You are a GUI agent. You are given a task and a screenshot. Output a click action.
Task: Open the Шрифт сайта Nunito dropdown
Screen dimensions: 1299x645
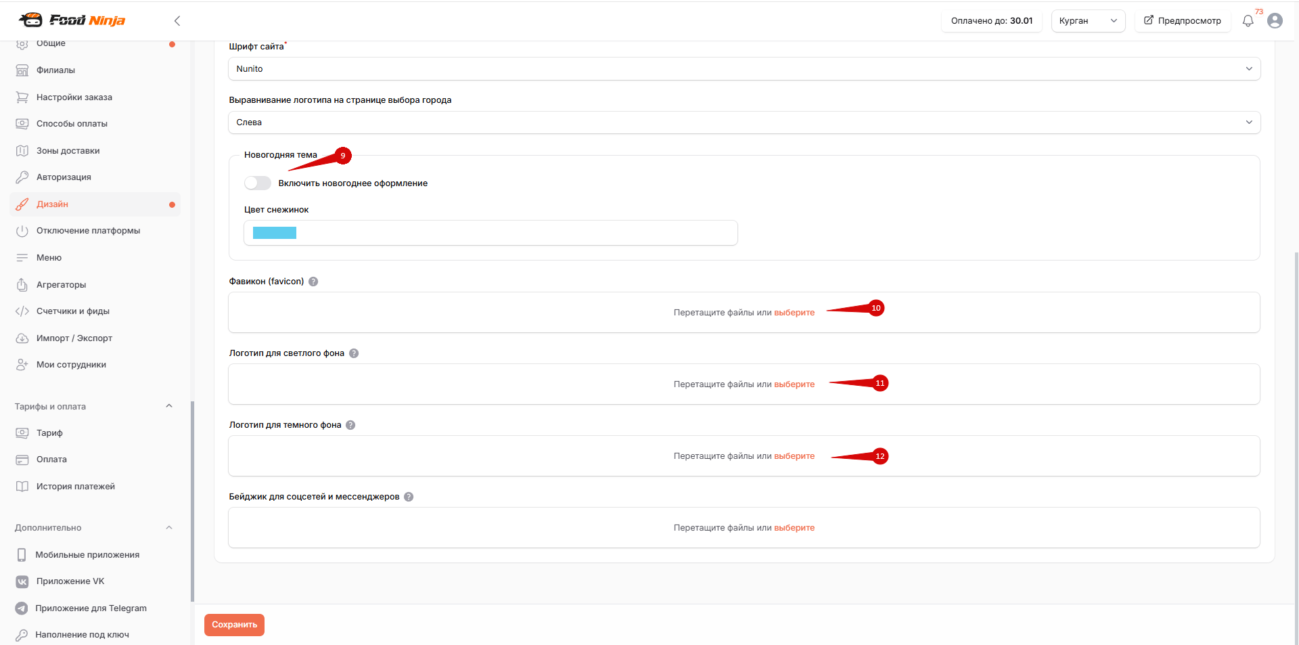tap(744, 69)
